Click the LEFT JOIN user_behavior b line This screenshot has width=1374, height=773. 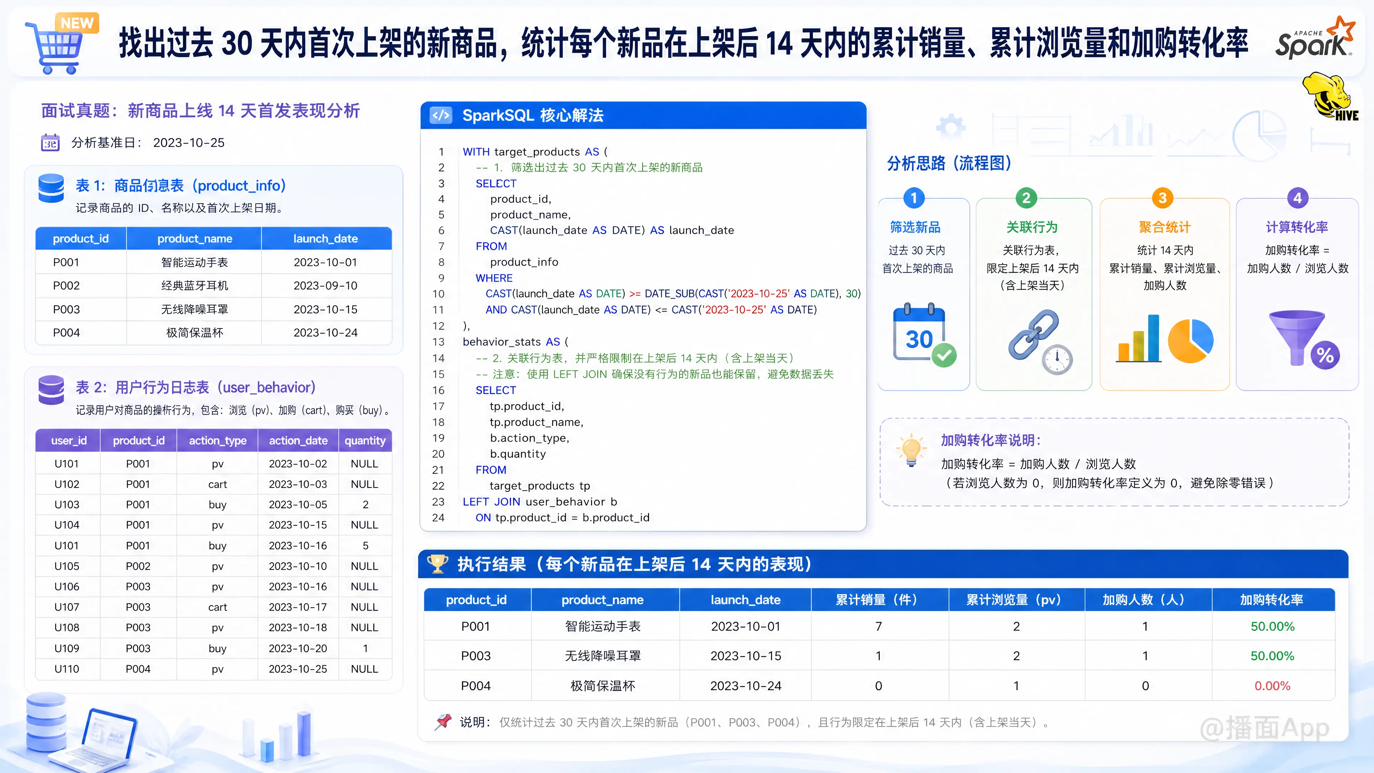540,502
